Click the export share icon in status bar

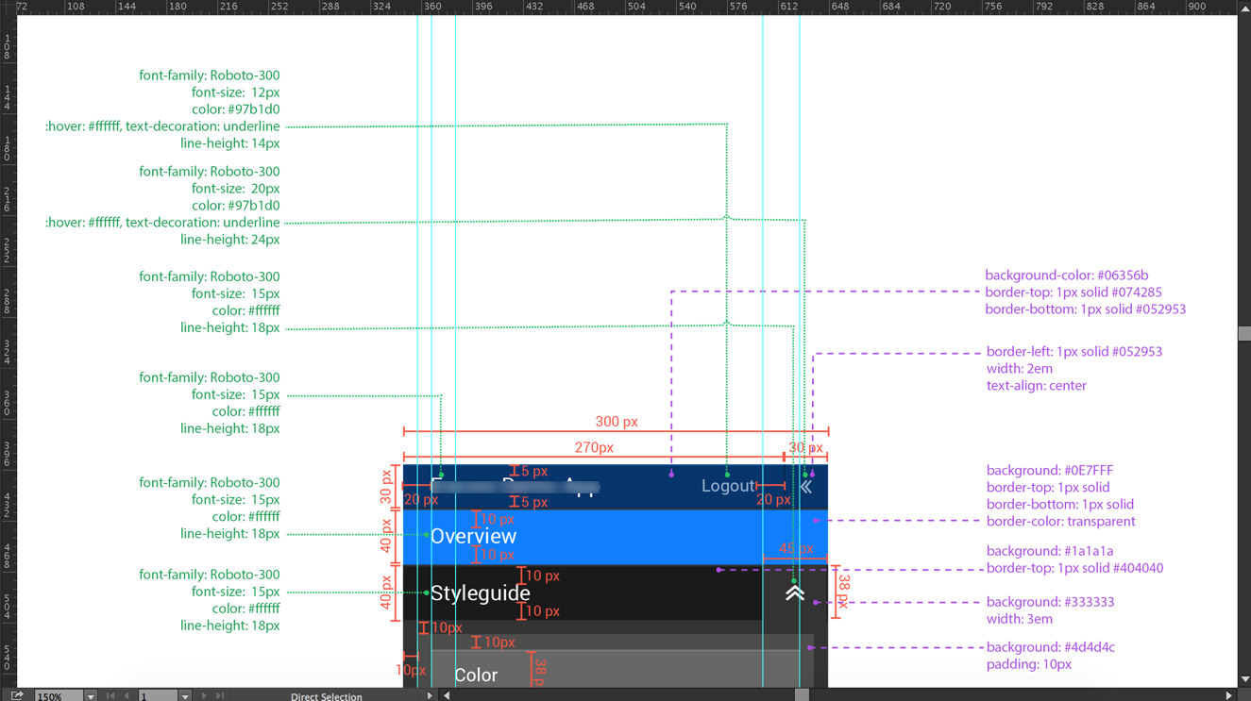pyautogui.click(x=18, y=695)
